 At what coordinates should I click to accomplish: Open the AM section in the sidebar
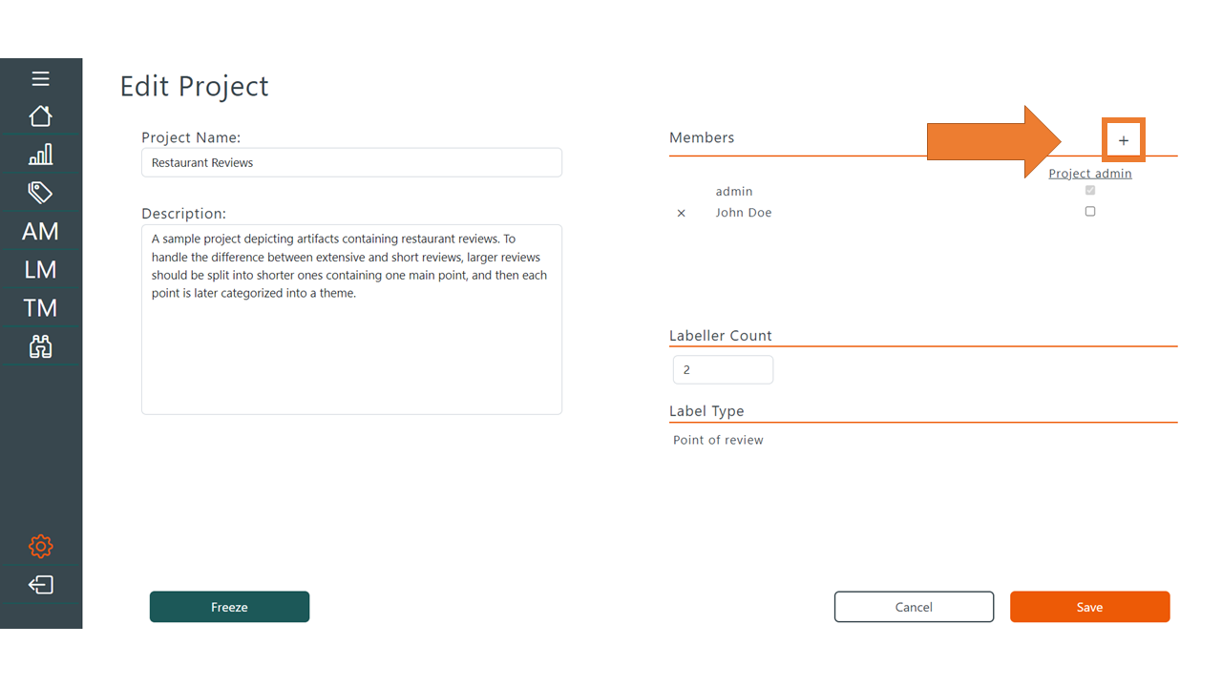pyautogui.click(x=40, y=231)
